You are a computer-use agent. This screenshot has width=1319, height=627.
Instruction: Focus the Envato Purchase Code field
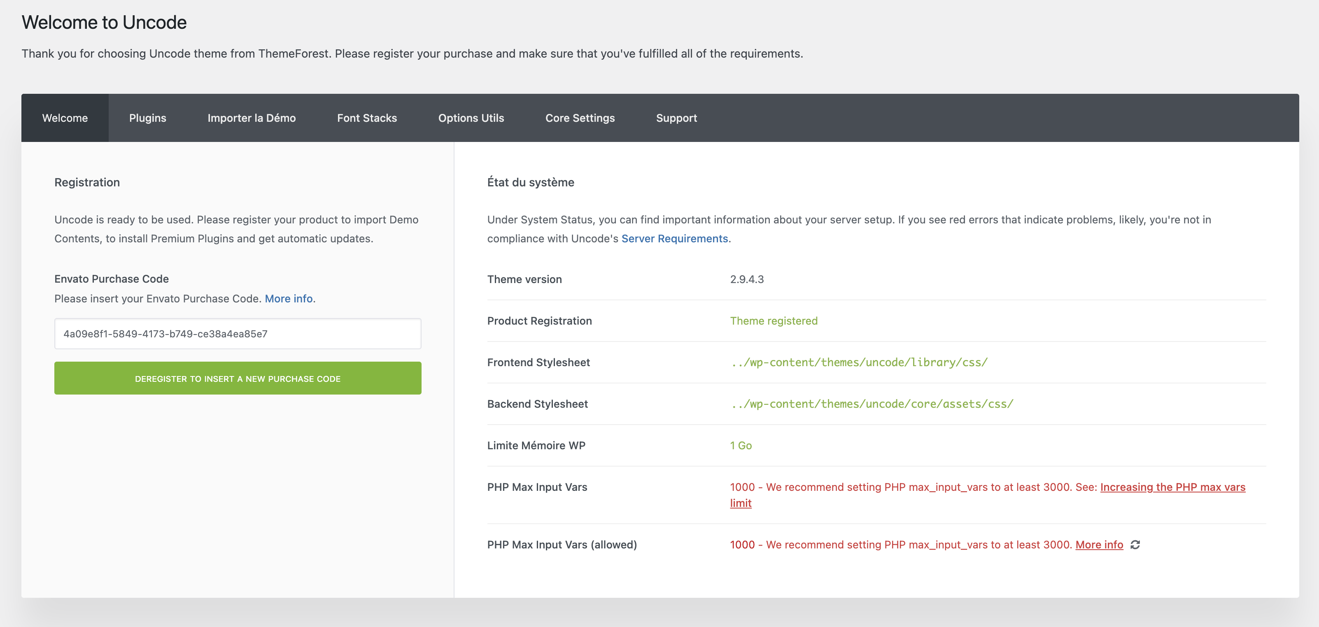238,334
